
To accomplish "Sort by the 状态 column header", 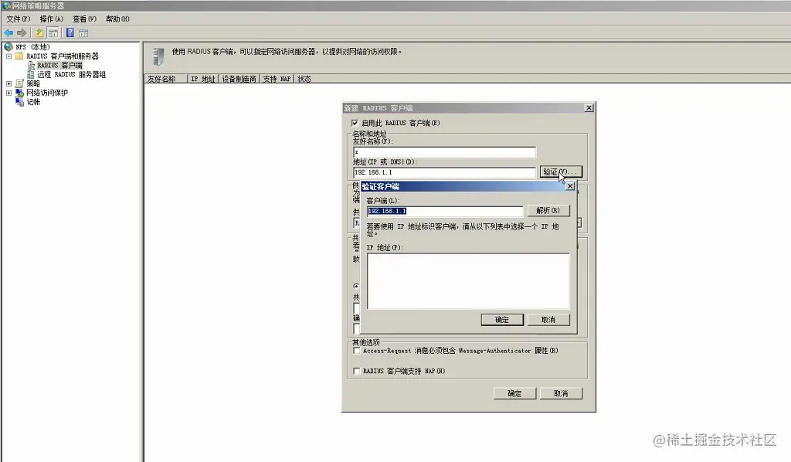I will (x=304, y=79).
